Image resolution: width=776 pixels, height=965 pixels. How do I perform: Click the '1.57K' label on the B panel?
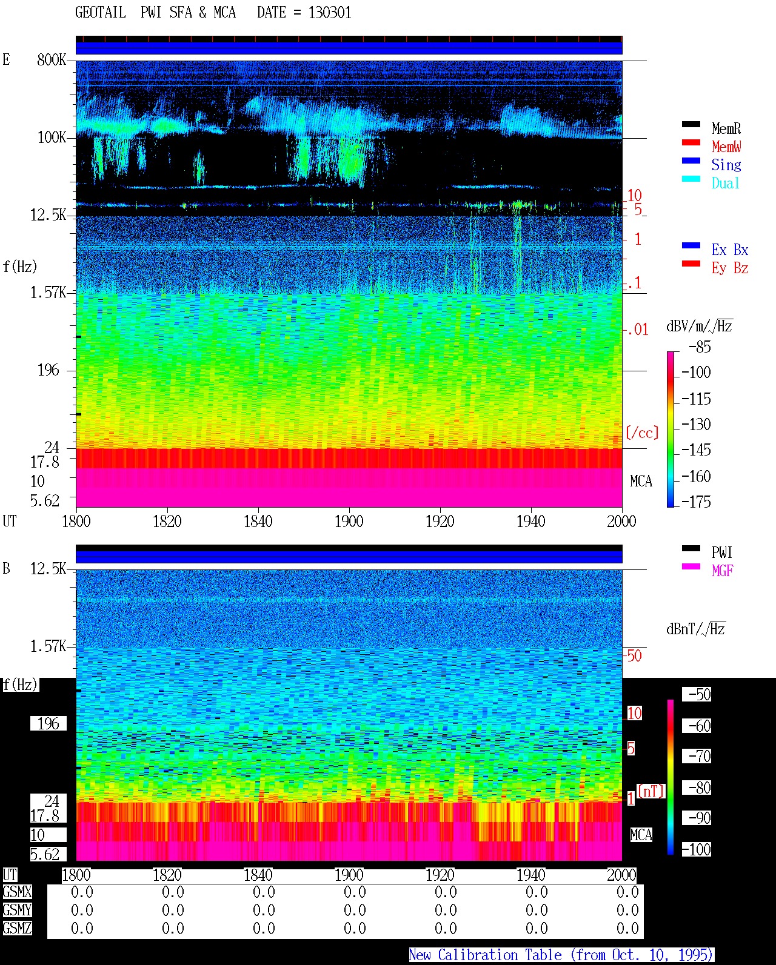click(48, 646)
